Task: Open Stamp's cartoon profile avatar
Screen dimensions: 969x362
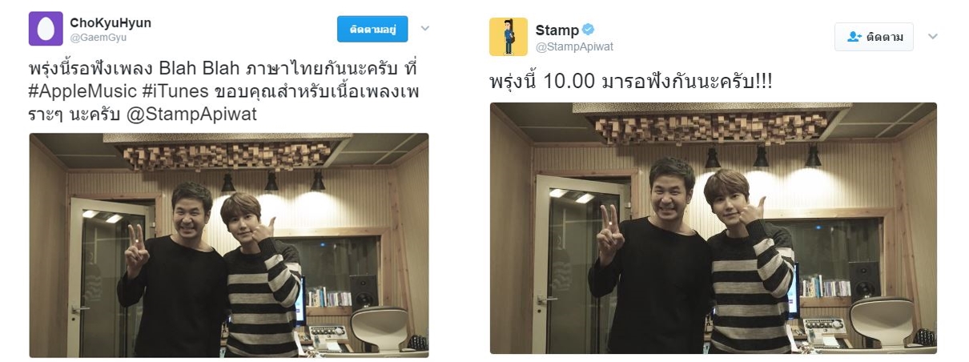Action: (509, 37)
